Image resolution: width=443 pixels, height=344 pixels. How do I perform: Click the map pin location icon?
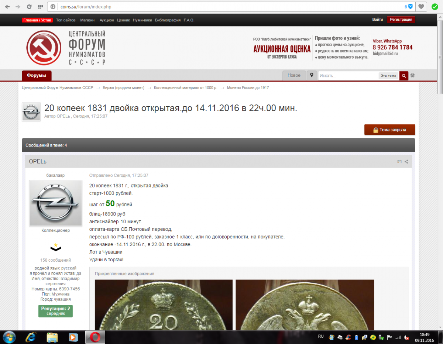tap(312, 75)
